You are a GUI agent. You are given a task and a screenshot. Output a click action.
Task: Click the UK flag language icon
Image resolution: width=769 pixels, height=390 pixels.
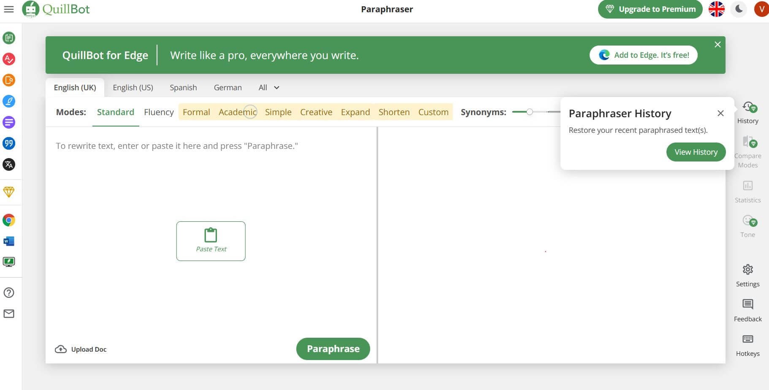coord(717,9)
